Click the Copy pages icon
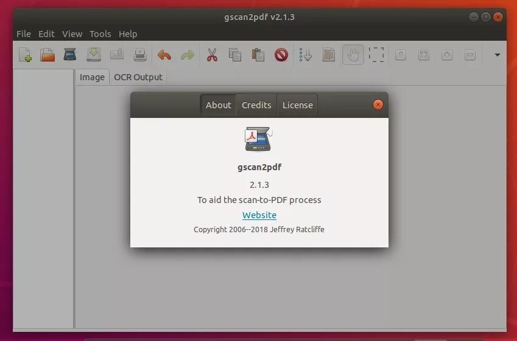 (235, 55)
